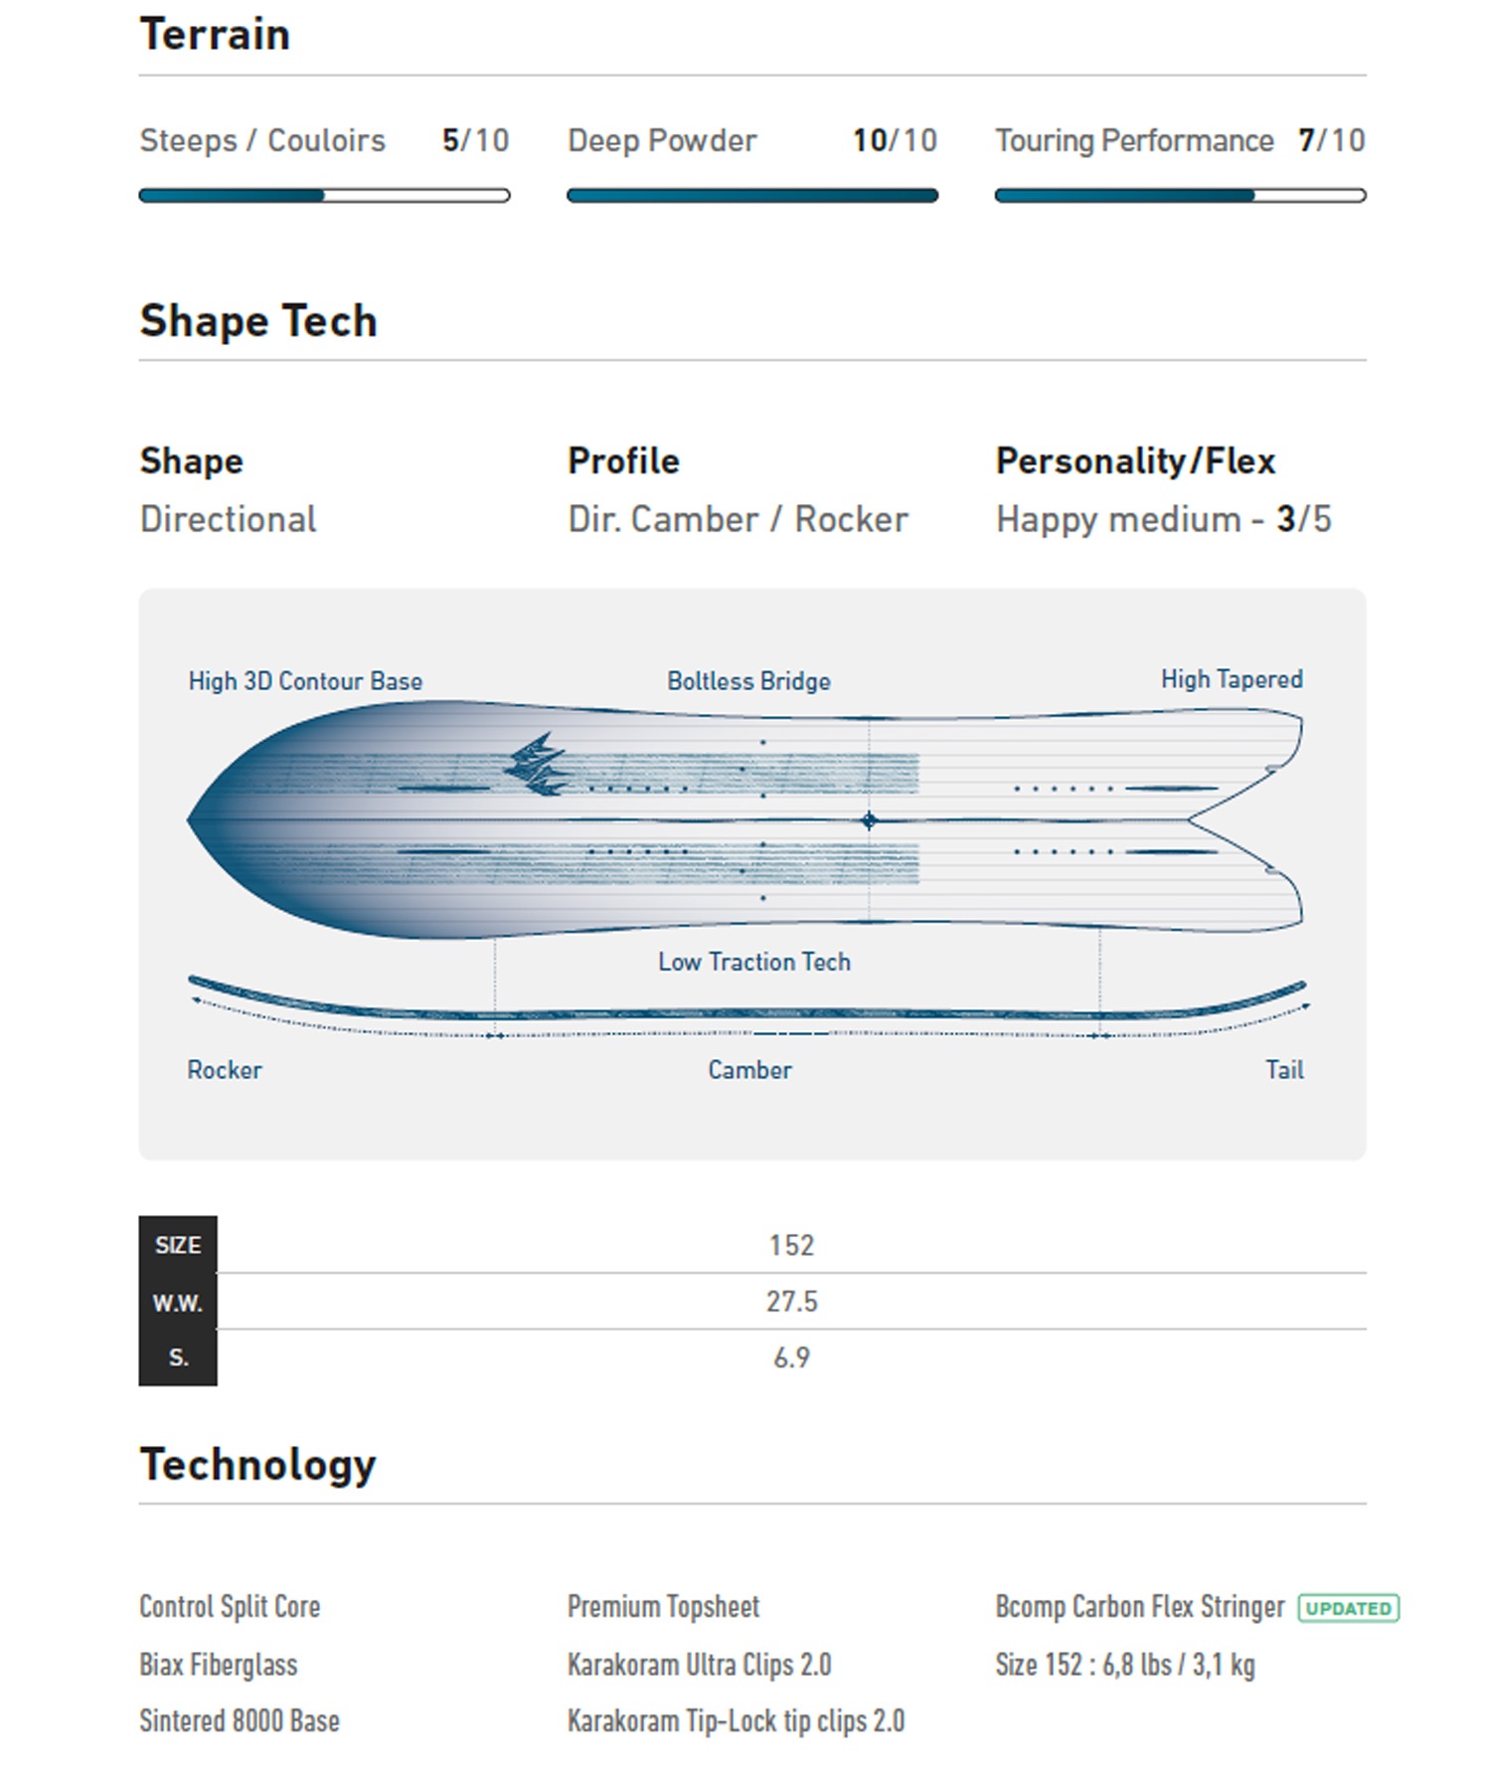Viewport: 1491px width, 1790px height.
Task: Click the green UPDATED badge
Action: [1348, 1608]
